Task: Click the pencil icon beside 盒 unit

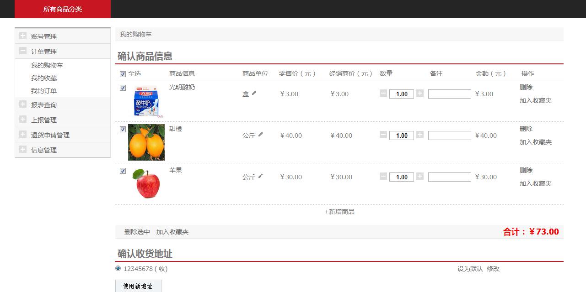Action: click(254, 93)
